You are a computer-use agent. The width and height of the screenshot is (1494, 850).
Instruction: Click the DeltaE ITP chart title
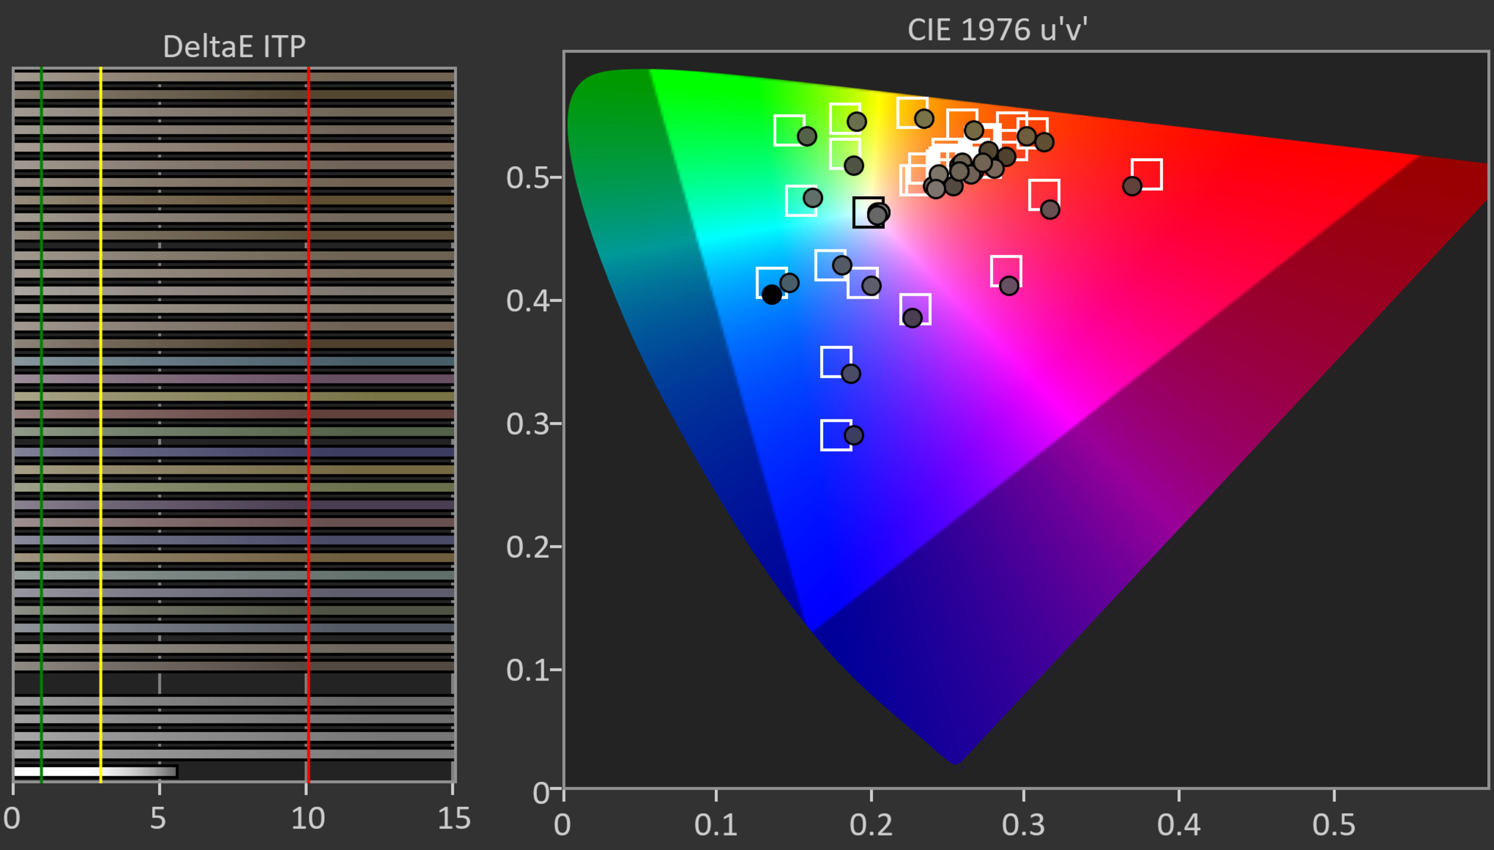point(235,46)
